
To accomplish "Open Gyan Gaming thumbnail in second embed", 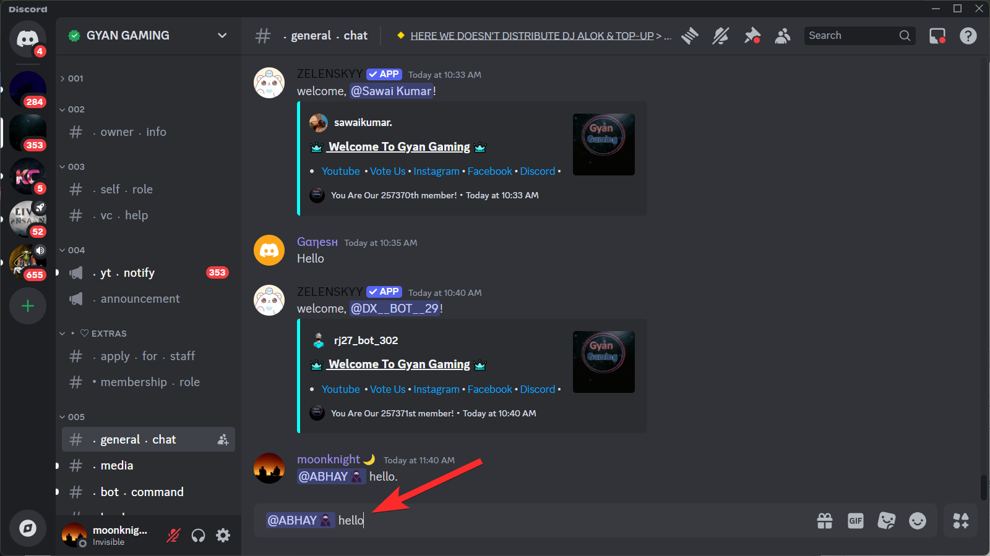I will 604,362.
